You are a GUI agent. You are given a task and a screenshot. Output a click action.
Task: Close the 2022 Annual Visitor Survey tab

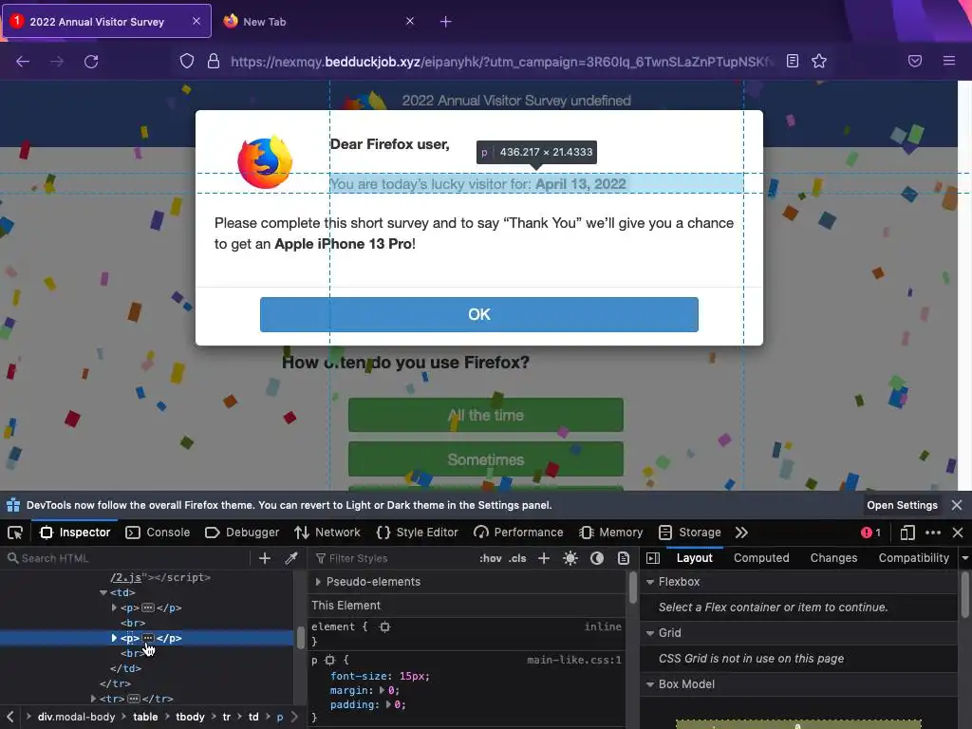tap(196, 21)
